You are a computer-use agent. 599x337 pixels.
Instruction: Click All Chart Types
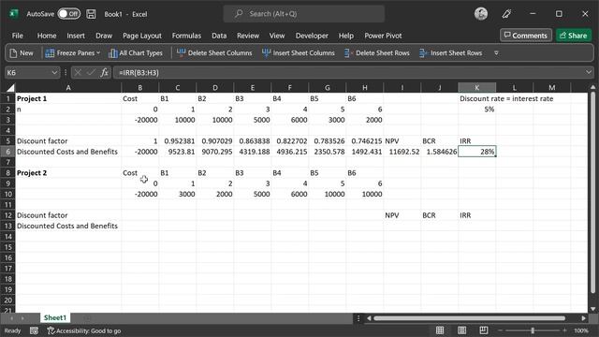click(136, 53)
